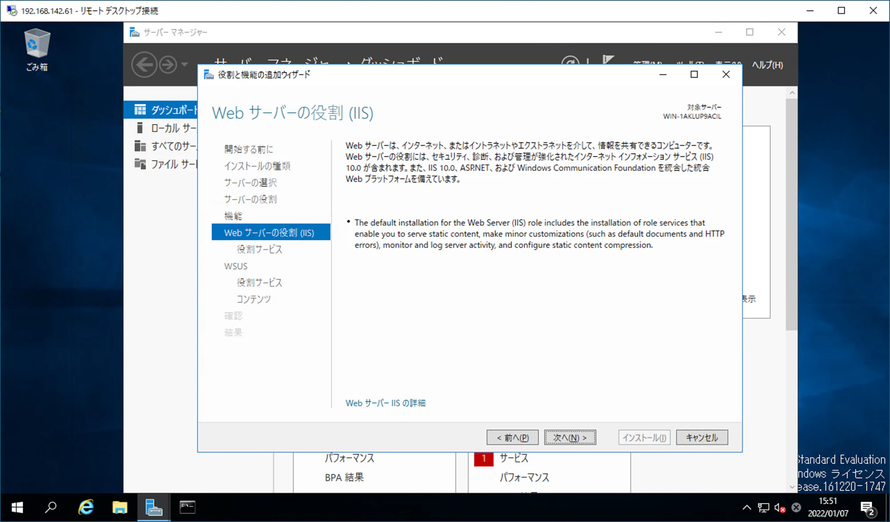Switch to Server Manager in the taskbar

(154, 507)
